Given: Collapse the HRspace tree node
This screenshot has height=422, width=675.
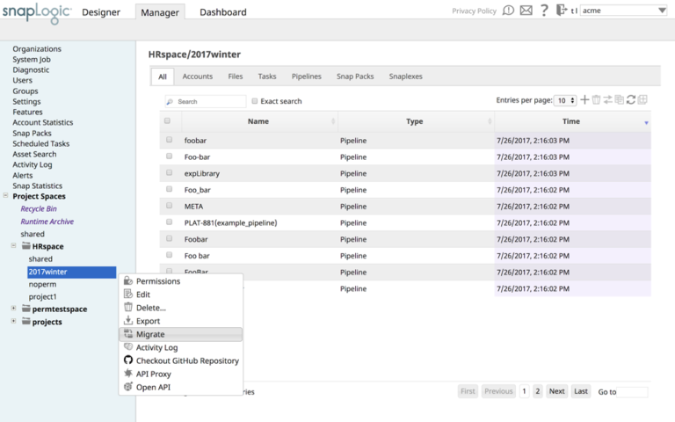Looking at the screenshot, I should coord(14,245).
